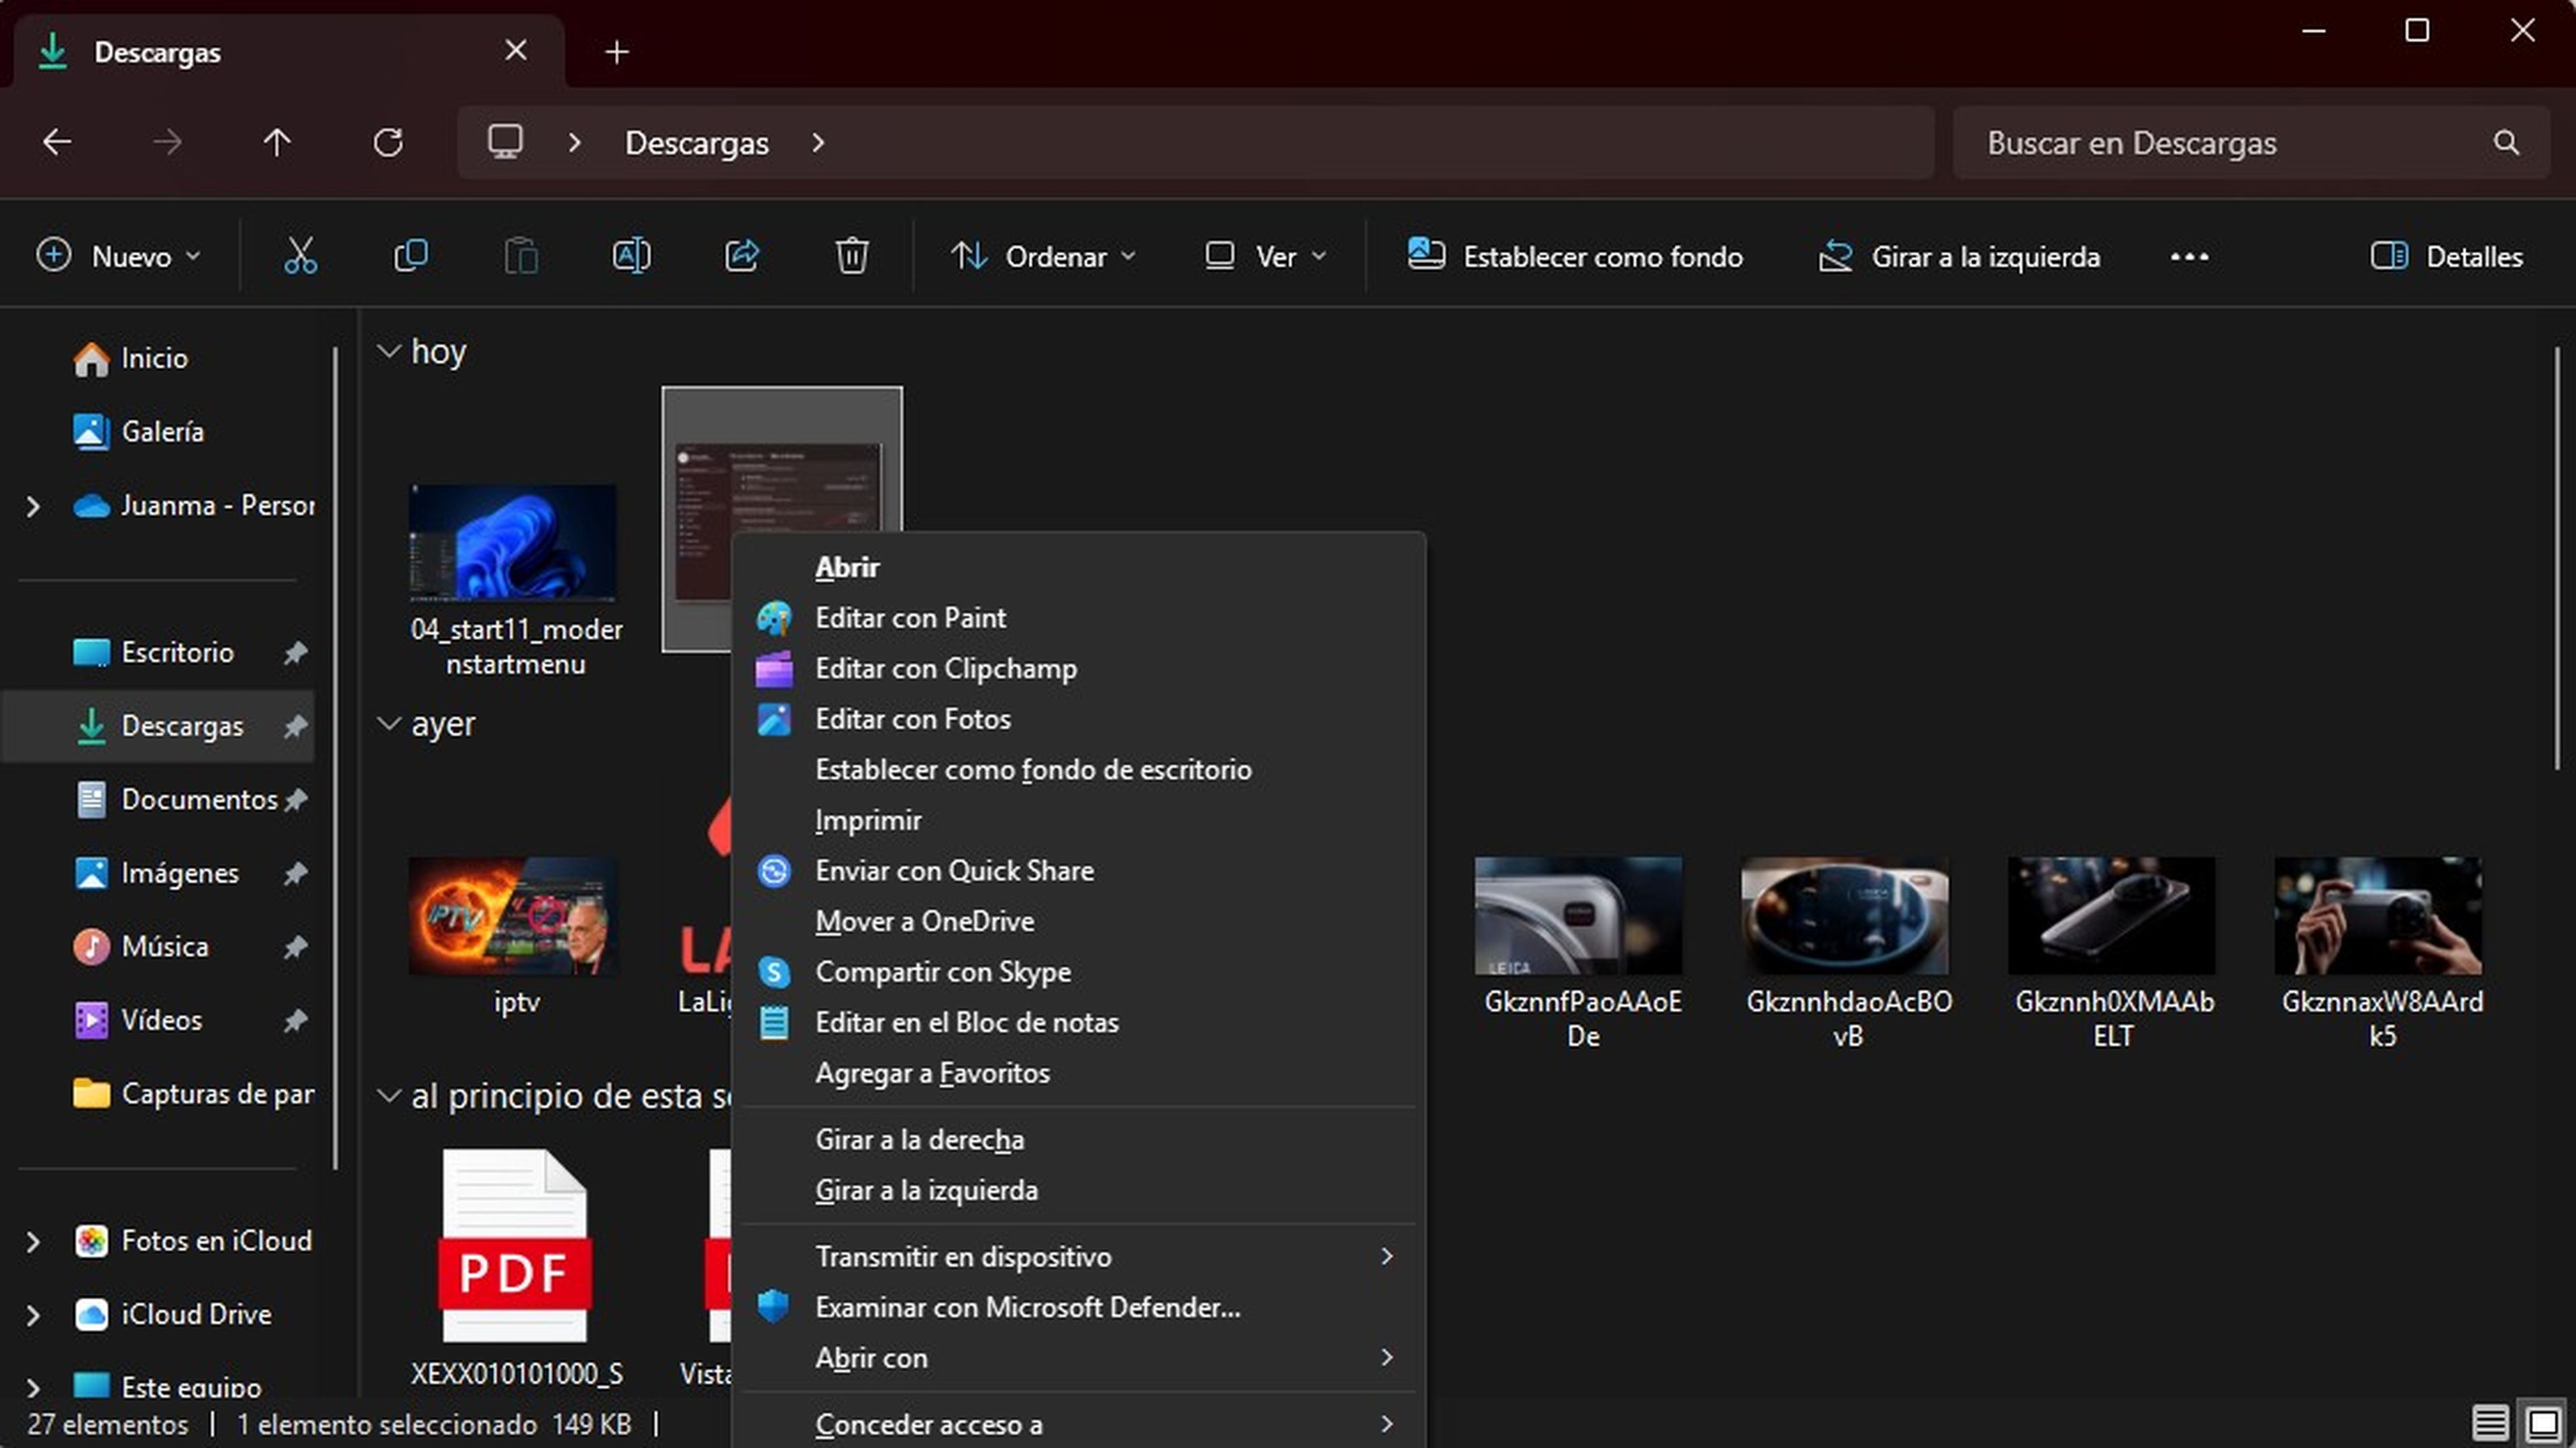
Task: Open the Nuevo dropdown
Action: click(118, 257)
